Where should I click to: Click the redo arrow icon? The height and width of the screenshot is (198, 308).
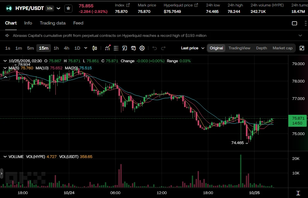point(163,48)
